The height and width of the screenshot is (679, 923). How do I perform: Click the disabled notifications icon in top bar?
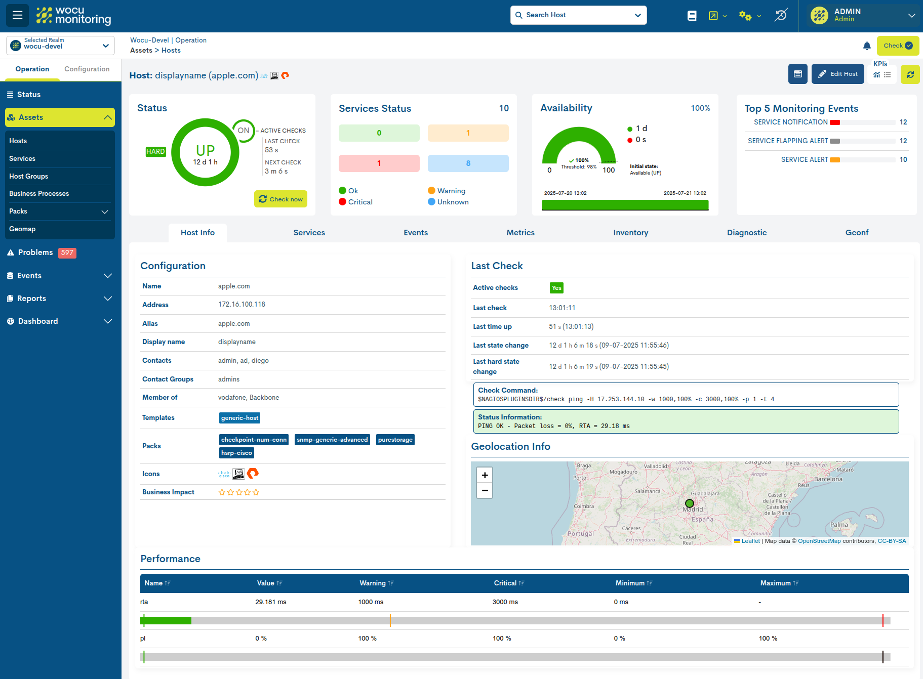click(780, 15)
